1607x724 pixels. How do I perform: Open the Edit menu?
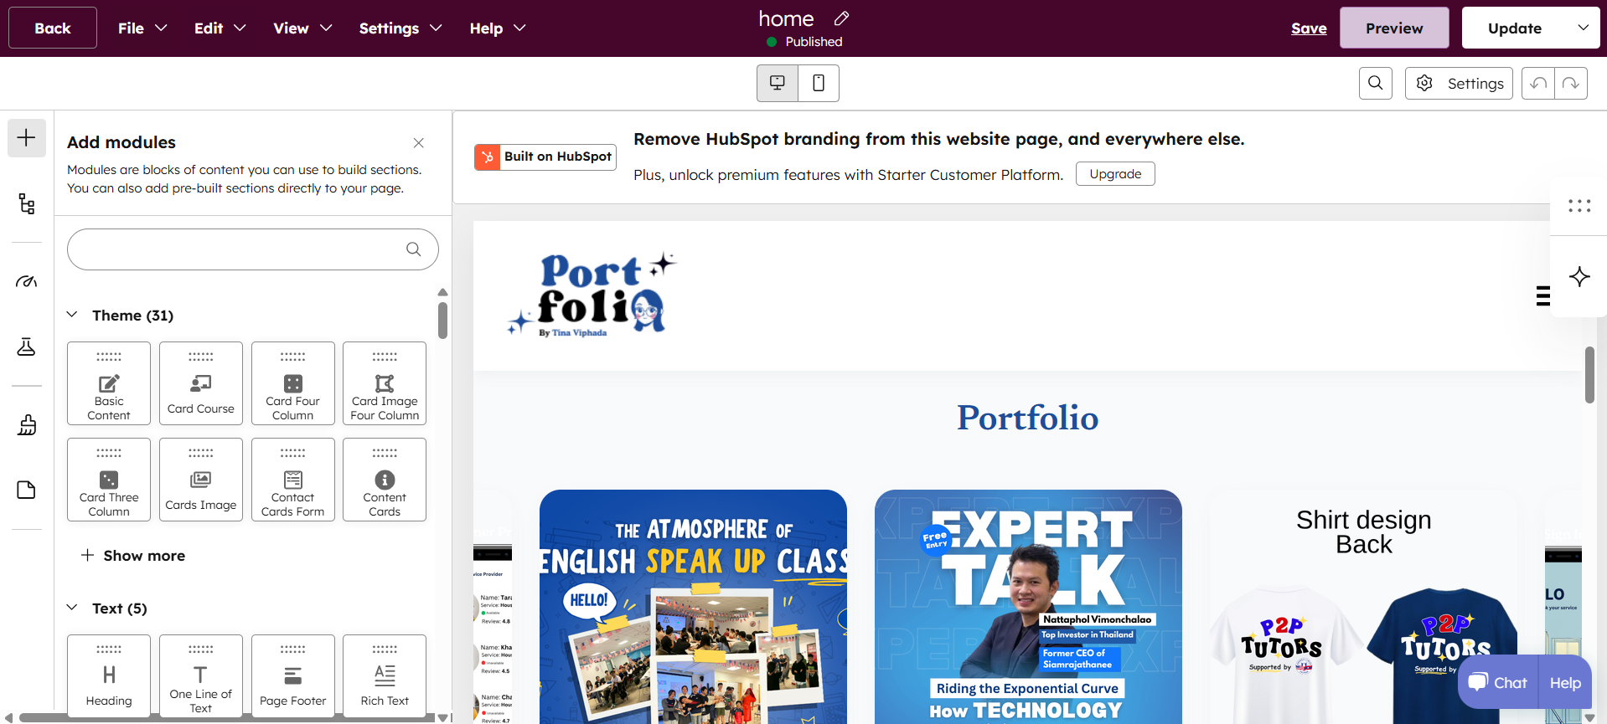pyautogui.click(x=220, y=28)
